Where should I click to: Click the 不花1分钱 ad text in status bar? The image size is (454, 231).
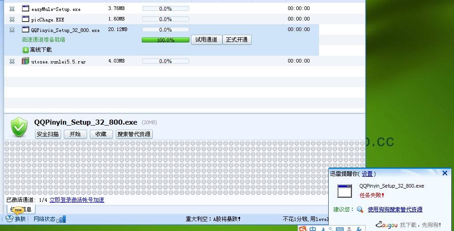[x=306, y=219]
